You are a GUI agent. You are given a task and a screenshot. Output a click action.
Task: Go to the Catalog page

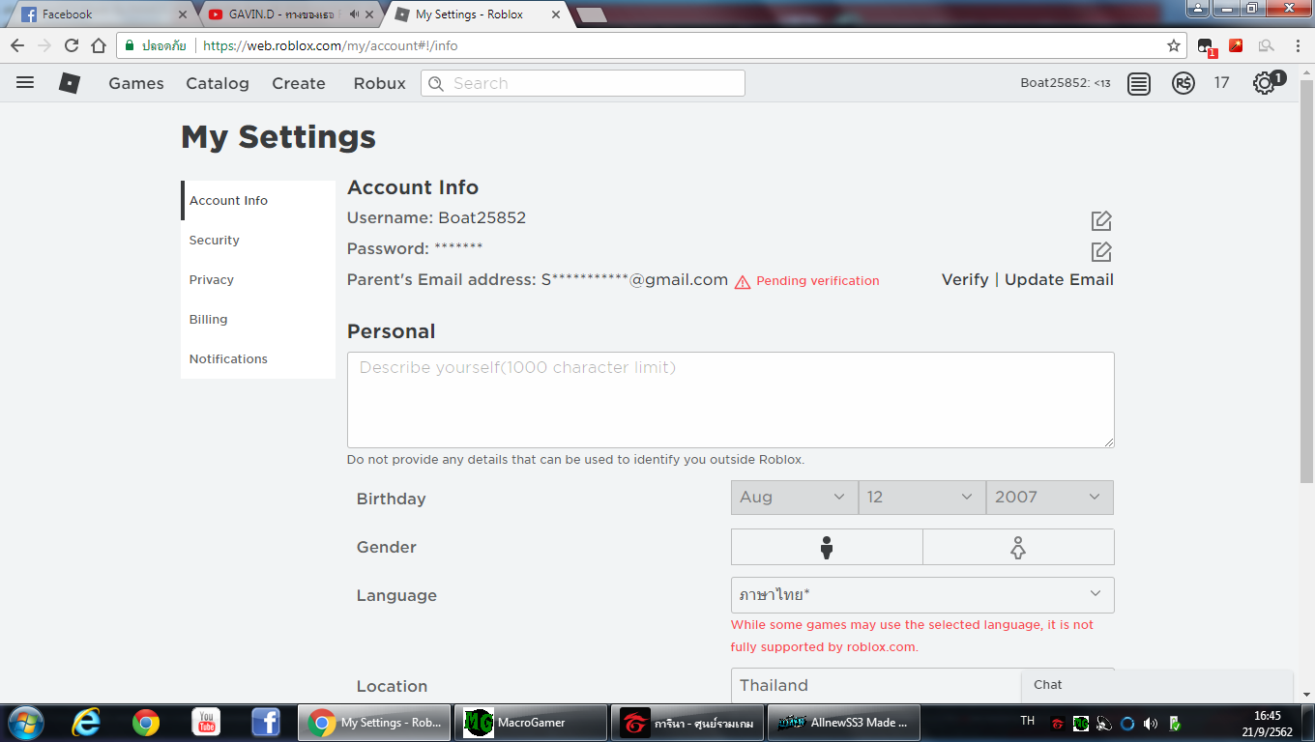click(218, 83)
